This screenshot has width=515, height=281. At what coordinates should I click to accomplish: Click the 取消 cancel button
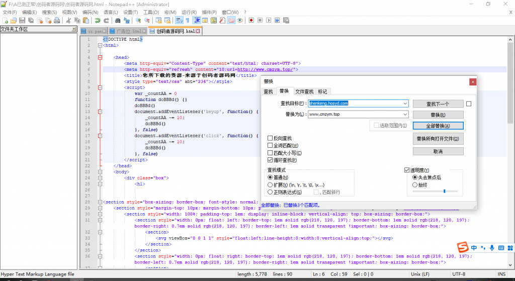[438, 151]
